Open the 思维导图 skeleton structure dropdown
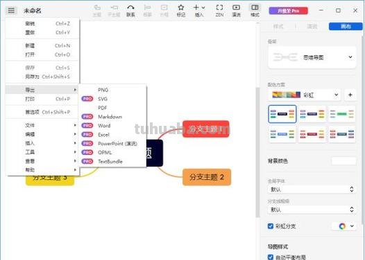 coord(312,57)
